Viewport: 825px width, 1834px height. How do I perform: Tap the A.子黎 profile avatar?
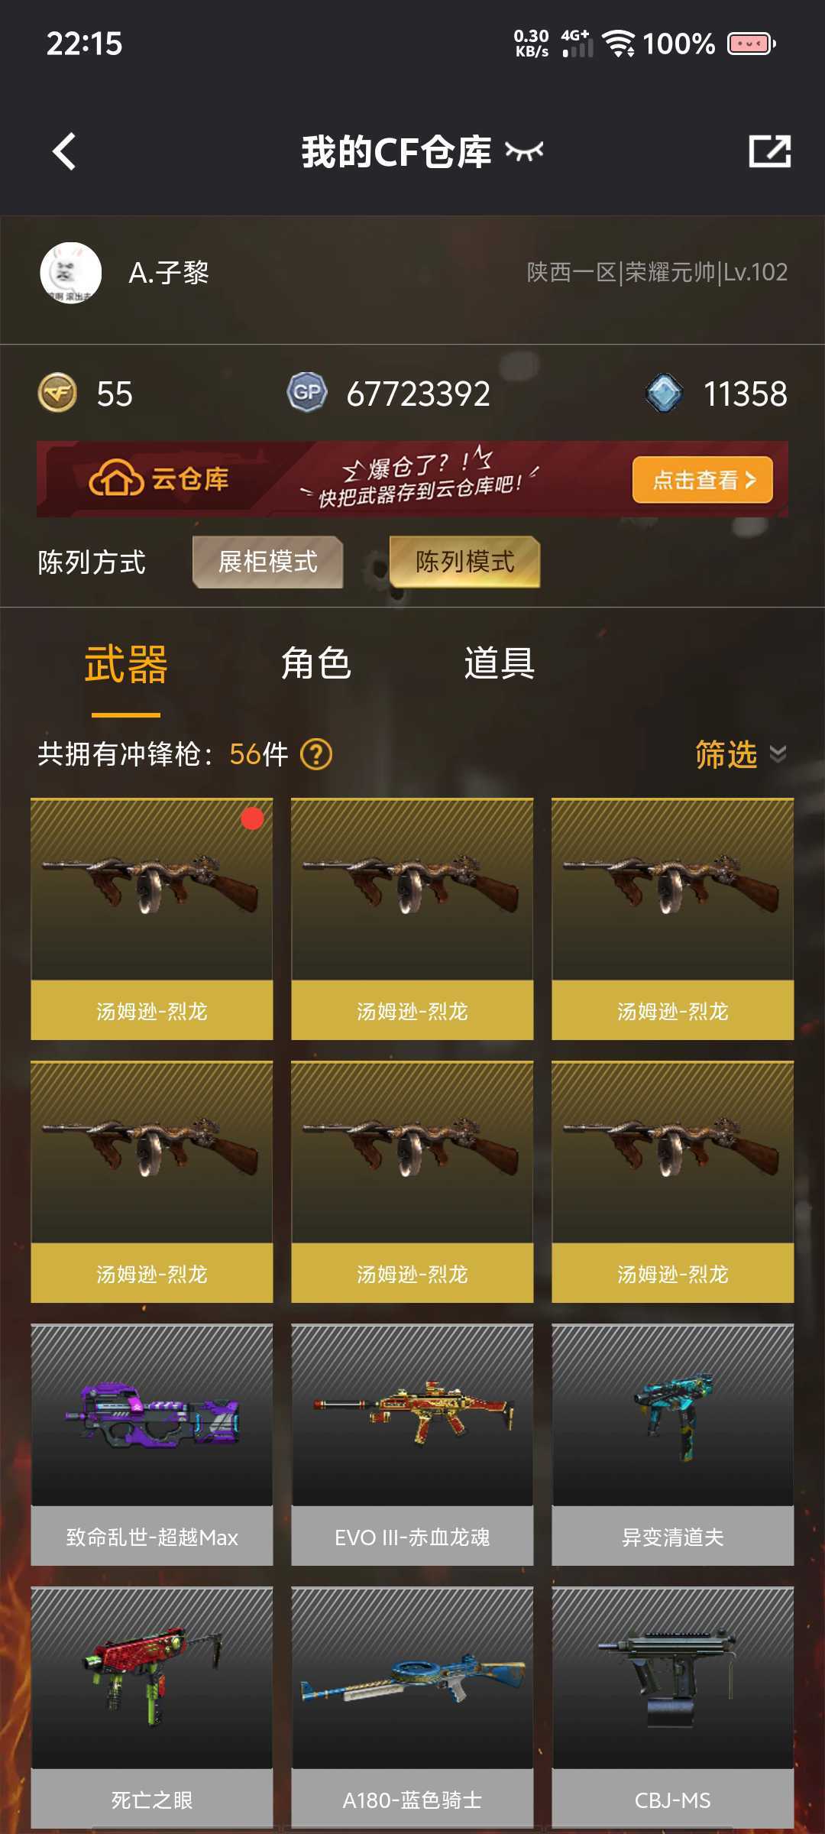(71, 273)
